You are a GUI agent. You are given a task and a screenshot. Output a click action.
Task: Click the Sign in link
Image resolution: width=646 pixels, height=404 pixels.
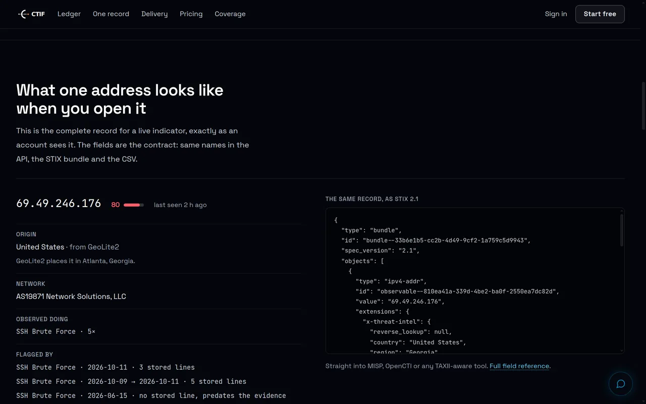point(556,14)
